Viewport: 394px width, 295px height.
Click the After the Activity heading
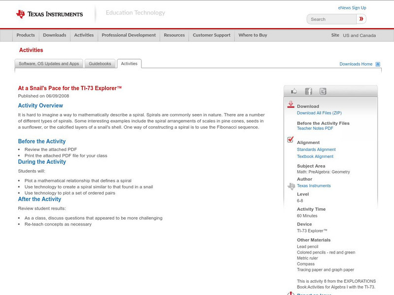coord(39,199)
